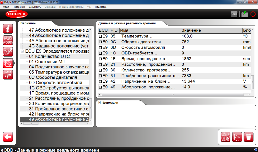Open the Файл menu
This screenshot has width=258, height=152.
point(6,7)
